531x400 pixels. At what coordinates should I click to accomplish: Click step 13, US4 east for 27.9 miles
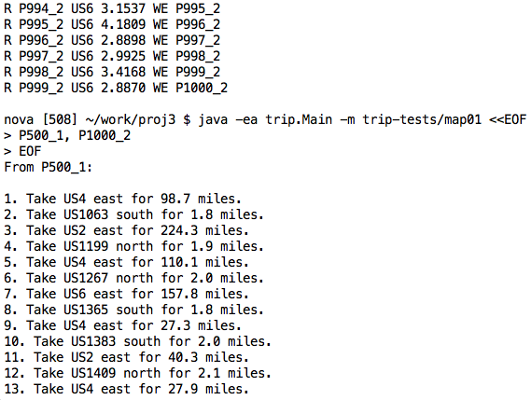(x=126, y=389)
